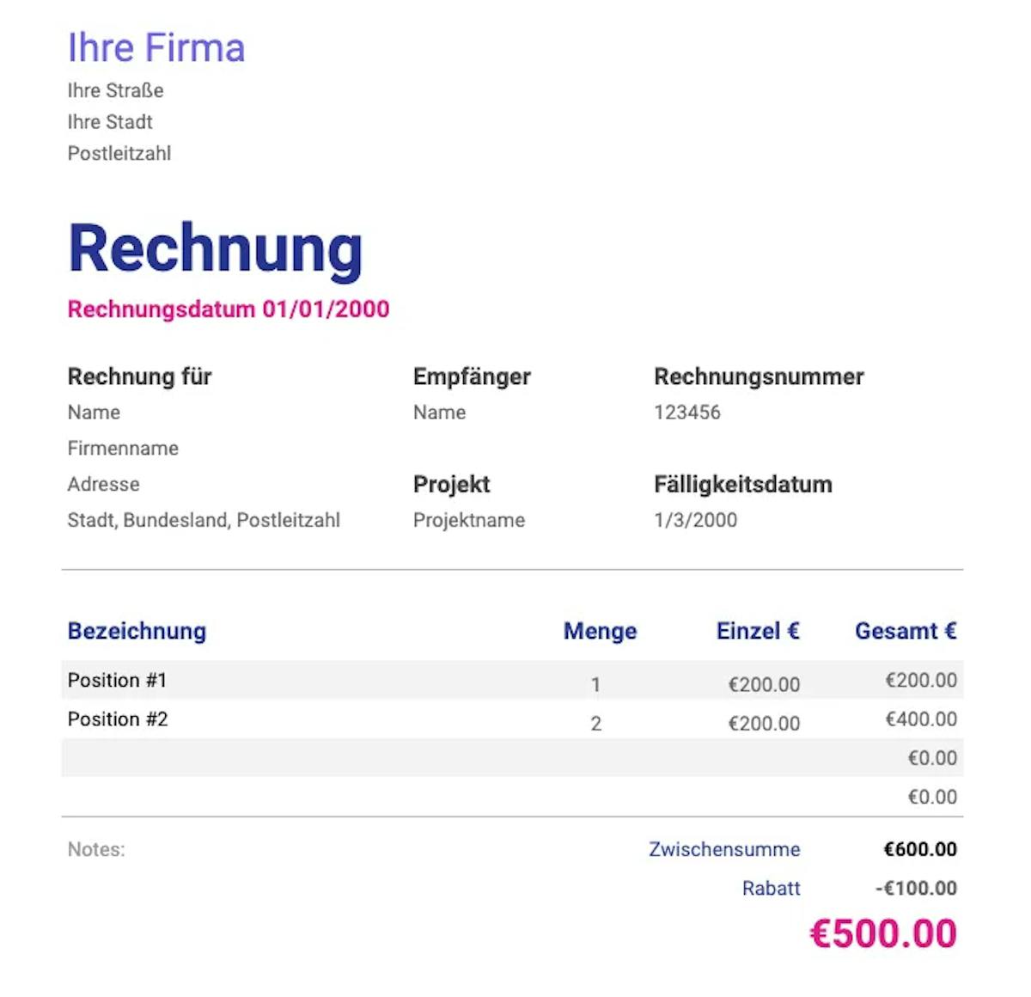This screenshot has width=1031, height=997.
Task: Click the "Projektname" field
Action: 469,520
